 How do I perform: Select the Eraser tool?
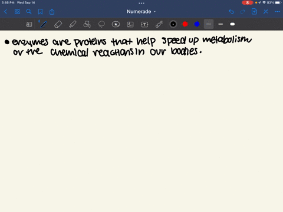(x=58, y=24)
